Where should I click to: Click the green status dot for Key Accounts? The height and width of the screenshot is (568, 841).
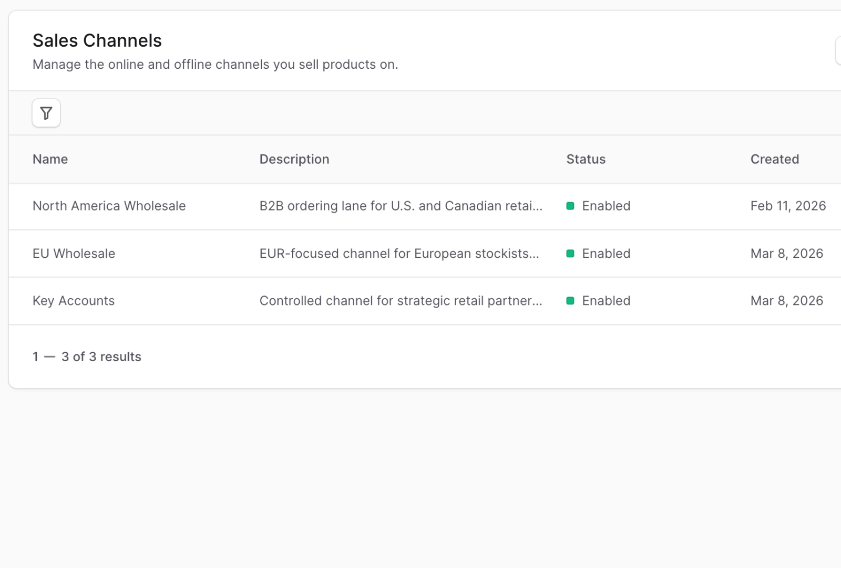[571, 301]
